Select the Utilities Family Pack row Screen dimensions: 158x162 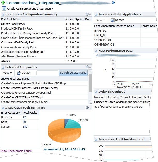pos(46,24)
